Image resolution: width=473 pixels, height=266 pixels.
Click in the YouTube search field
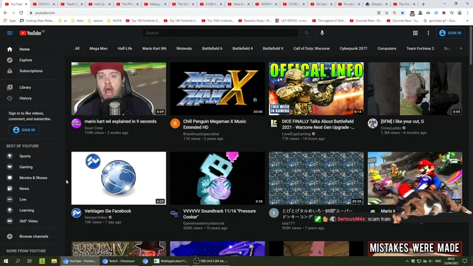(222, 33)
